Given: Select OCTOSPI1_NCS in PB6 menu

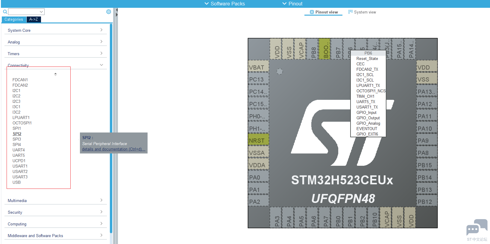Looking at the screenshot, I should coord(371,91).
